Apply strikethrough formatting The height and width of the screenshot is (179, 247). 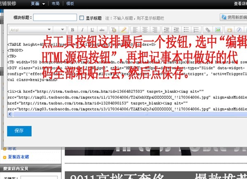(102, 30)
